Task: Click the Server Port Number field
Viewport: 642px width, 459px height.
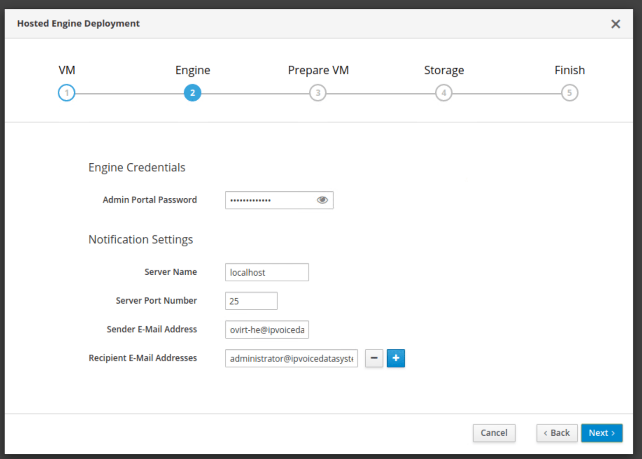Action: pos(251,301)
